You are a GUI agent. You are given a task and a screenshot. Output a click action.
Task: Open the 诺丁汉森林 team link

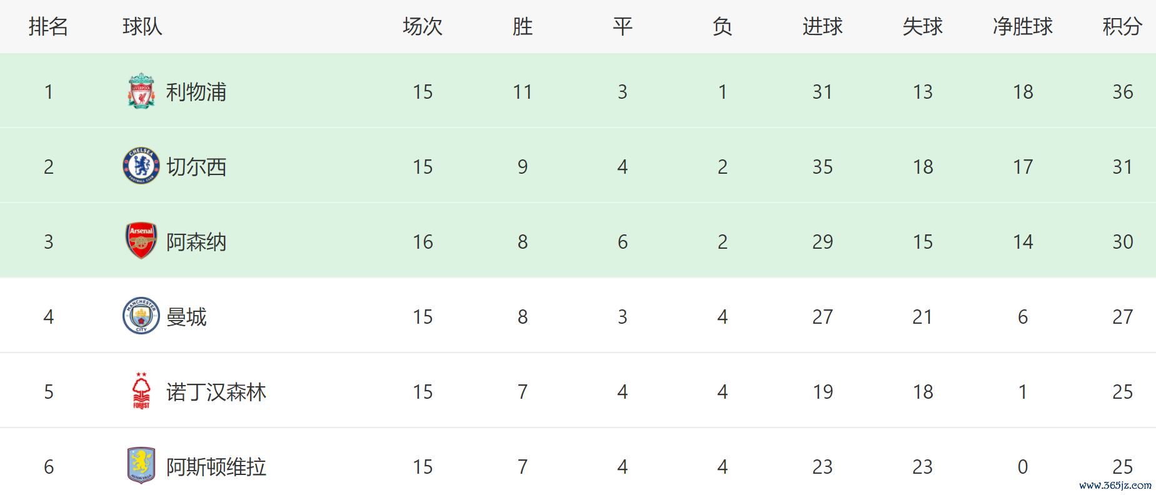(x=216, y=392)
